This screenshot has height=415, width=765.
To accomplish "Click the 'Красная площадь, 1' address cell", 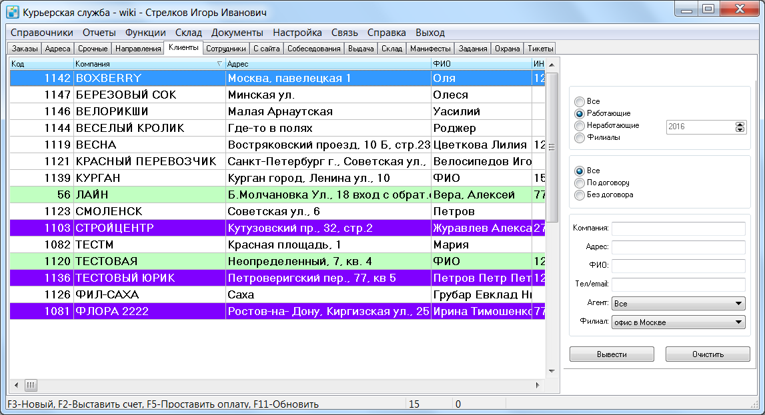I will pos(328,244).
